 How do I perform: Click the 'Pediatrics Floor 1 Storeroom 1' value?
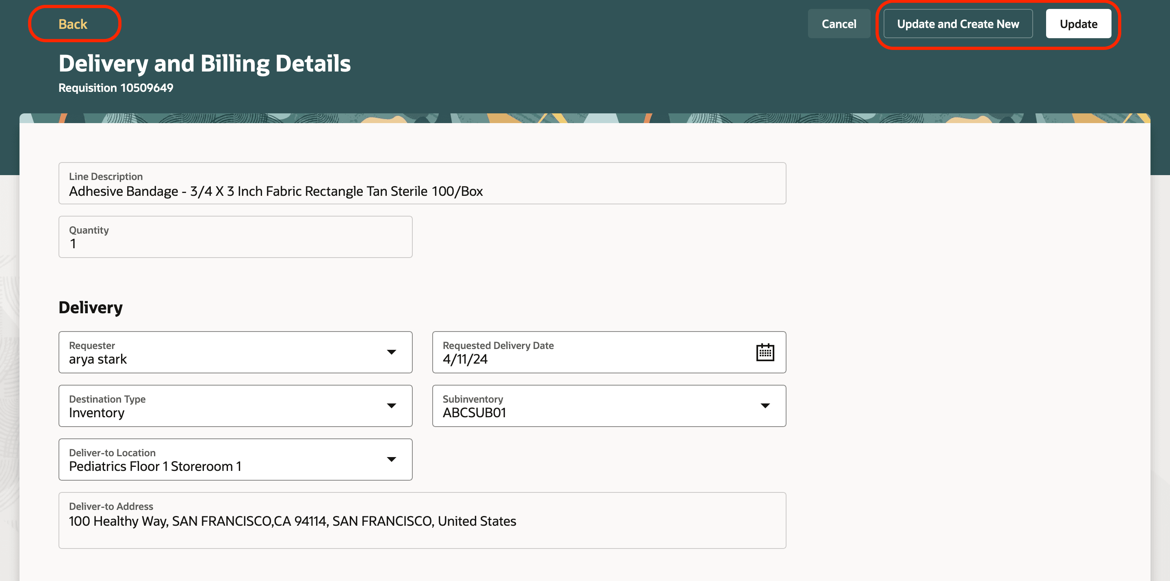[x=155, y=466]
